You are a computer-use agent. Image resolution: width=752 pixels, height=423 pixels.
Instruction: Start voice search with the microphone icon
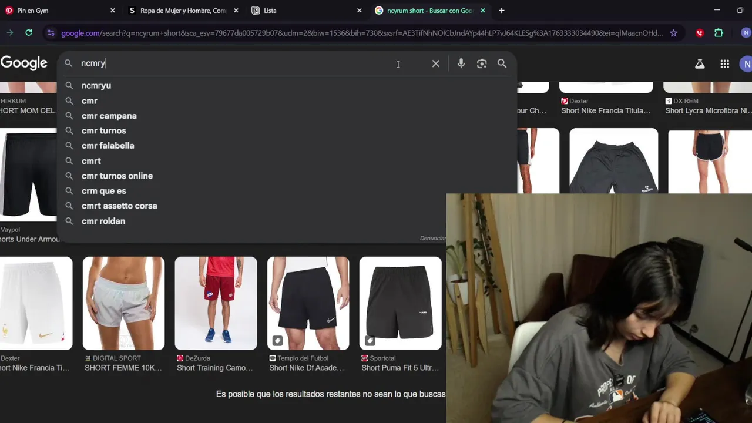(461, 63)
